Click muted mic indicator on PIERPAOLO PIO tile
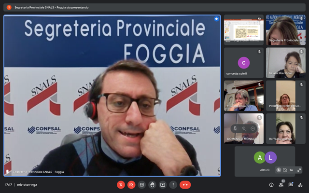The height and width of the screenshot is (193, 309). pos(301,85)
